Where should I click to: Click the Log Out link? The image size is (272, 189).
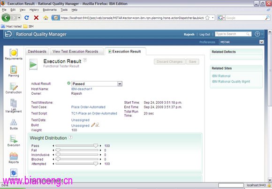point(204,34)
